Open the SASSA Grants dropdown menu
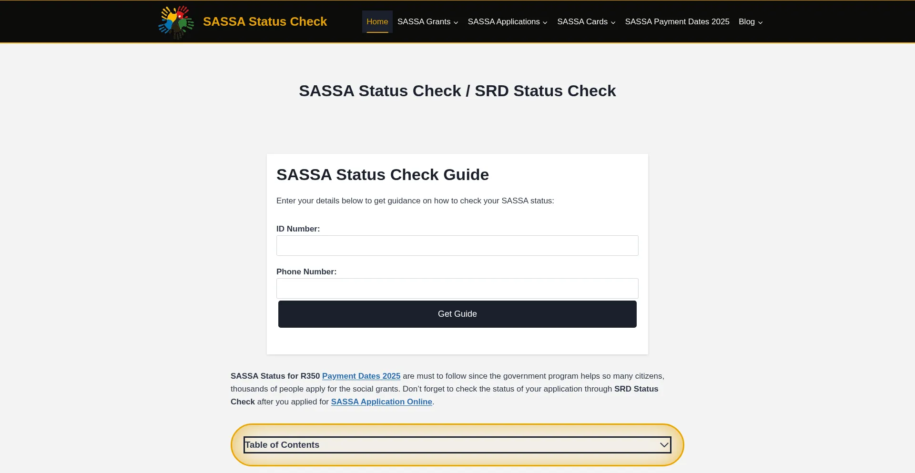915x473 pixels. [424, 22]
